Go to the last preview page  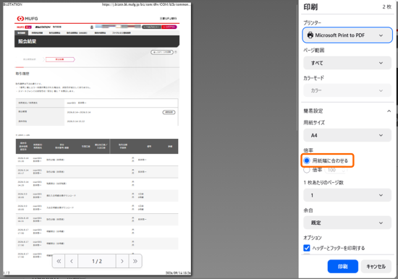(x=135, y=261)
